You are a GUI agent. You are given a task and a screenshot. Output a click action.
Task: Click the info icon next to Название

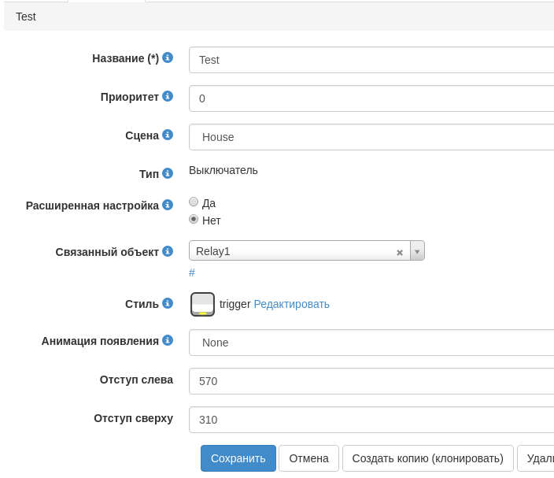coord(168,57)
